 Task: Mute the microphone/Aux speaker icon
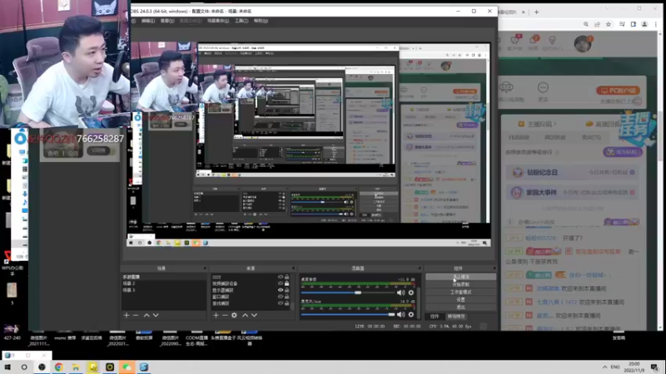[400, 315]
